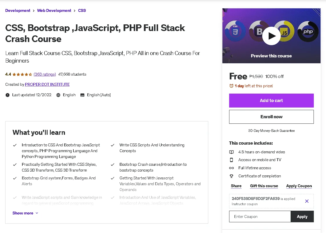Click the mobile device access icon
Screen dimensions: 326x233
(231, 160)
